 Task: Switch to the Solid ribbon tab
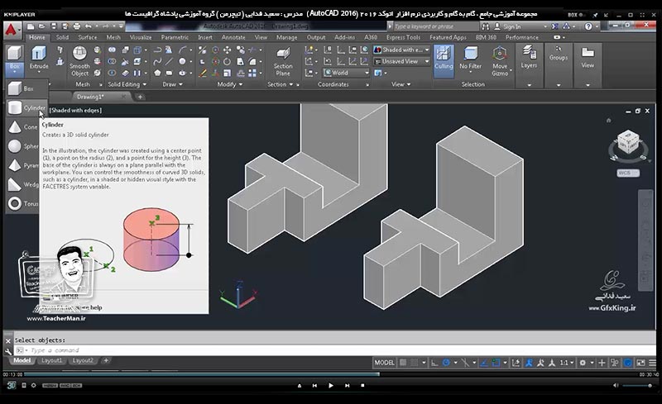62,37
